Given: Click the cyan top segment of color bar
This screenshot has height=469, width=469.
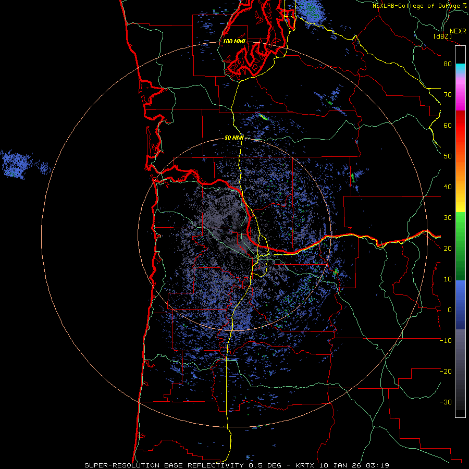Looking at the screenshot, I should [460, 68].
